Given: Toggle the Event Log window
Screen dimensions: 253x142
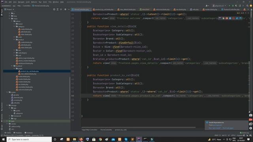Looking at the screenshot, I should pyautogui.click(x=244, y=133).
